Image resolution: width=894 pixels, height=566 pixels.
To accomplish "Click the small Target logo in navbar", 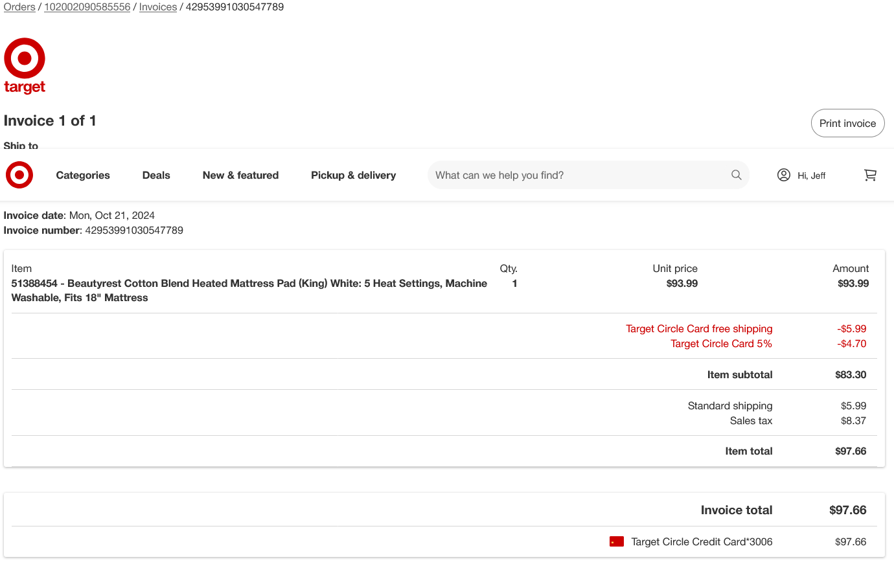I will [19, 175].
